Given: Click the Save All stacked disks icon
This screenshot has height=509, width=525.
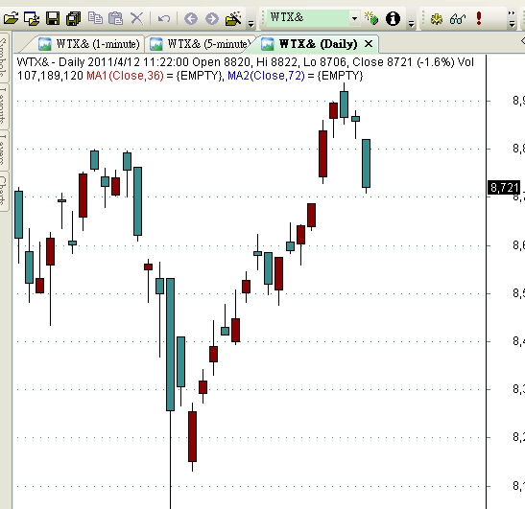Looking at the screenshot, I should (73, 18).
